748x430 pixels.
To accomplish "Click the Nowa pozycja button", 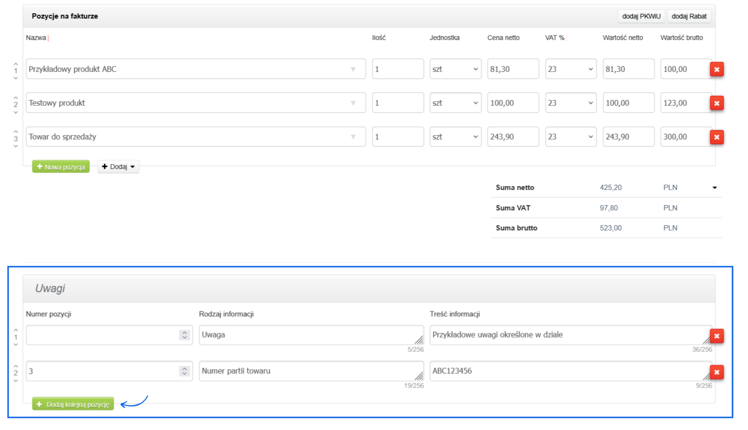I will coord(61,167).
